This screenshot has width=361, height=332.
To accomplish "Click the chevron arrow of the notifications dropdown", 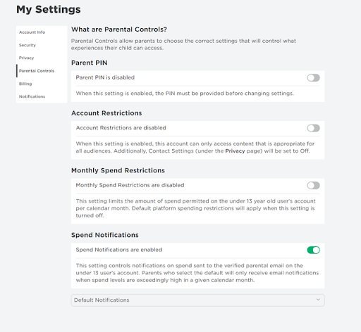I will click(x=318, y=300).
